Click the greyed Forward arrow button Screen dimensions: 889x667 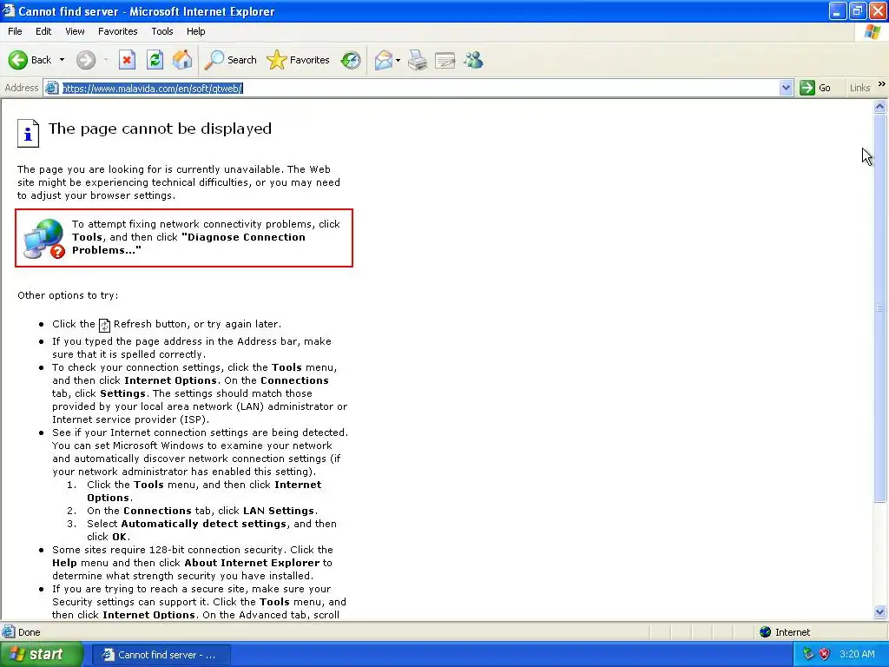(86, 60)
